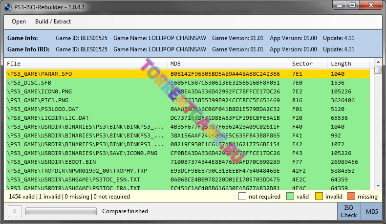Click the ISO Check button

tap(349, 211)
